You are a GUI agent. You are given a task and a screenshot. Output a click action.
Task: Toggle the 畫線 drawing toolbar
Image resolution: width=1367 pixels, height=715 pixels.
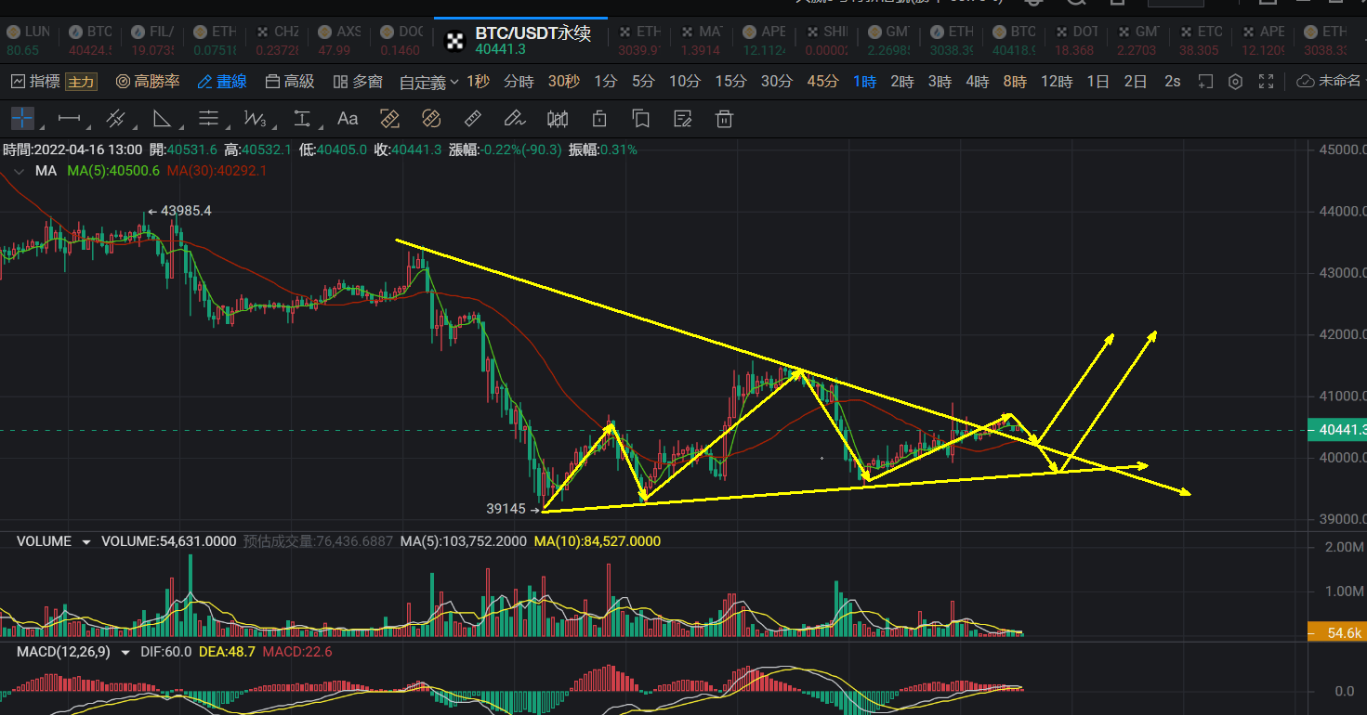[222, 82]
